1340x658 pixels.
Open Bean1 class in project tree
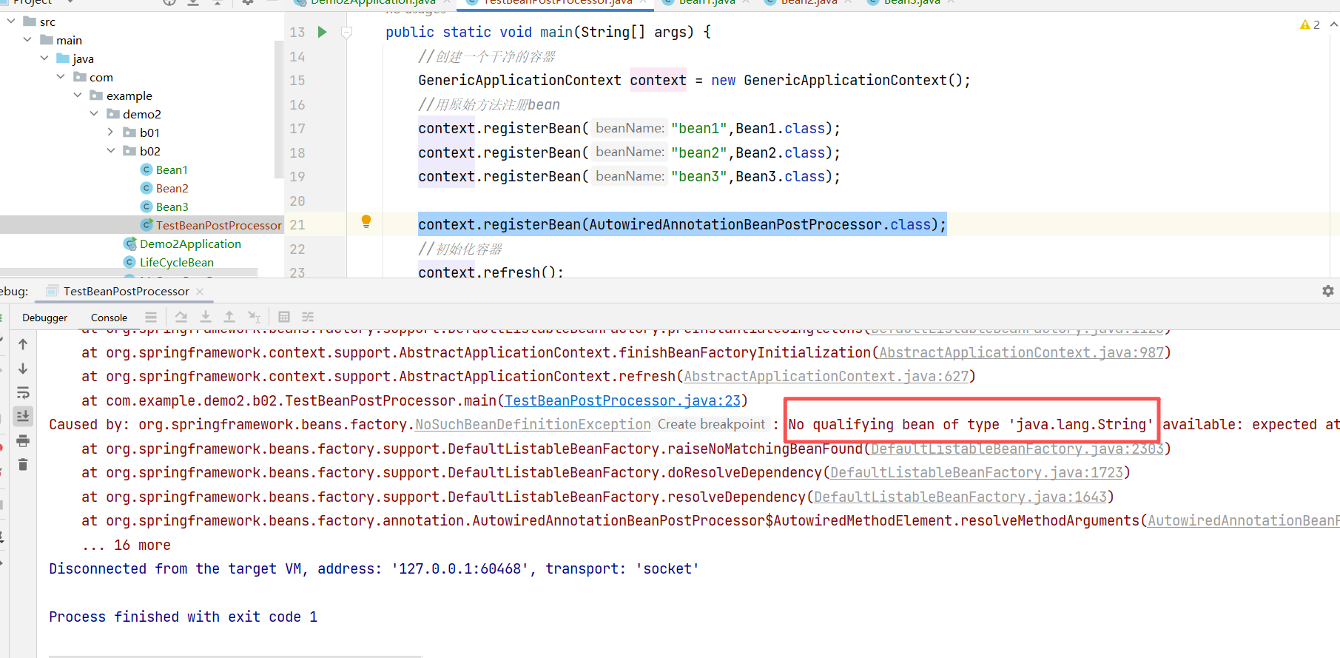coord(172,169)
